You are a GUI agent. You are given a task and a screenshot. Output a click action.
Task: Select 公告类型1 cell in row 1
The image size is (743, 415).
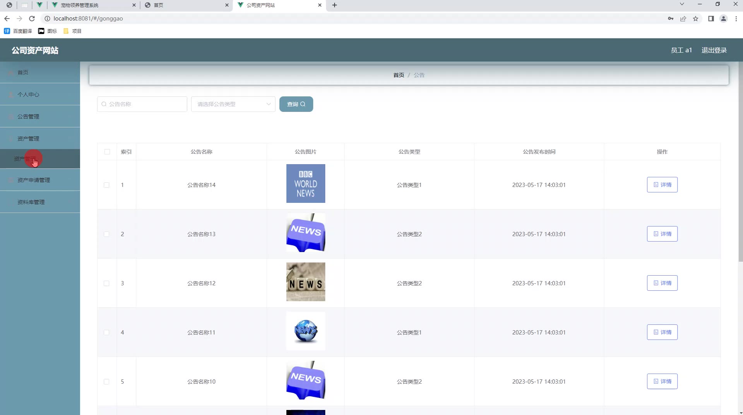tap(409, 185)
